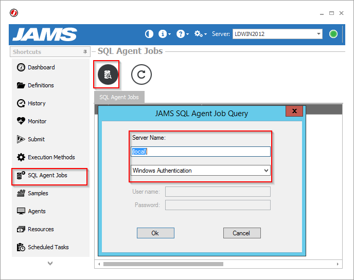Open the Execution Methods shortcut
This screenshot has width=354, height=280.
(46, 157)
